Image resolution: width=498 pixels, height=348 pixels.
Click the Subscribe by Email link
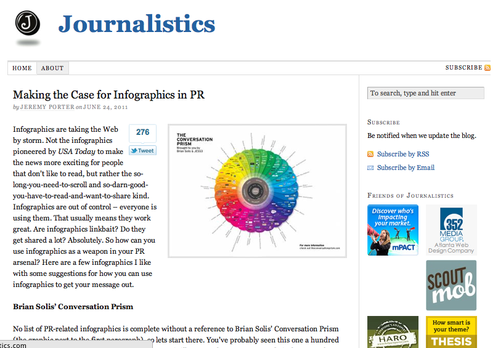point(406,168)
